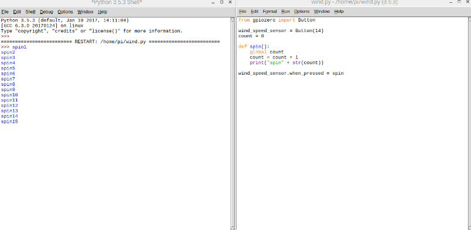The width and height of the screenshot is (471, 230).
Task: Open Options menu in wind.py editor
Action: point(302,11)
